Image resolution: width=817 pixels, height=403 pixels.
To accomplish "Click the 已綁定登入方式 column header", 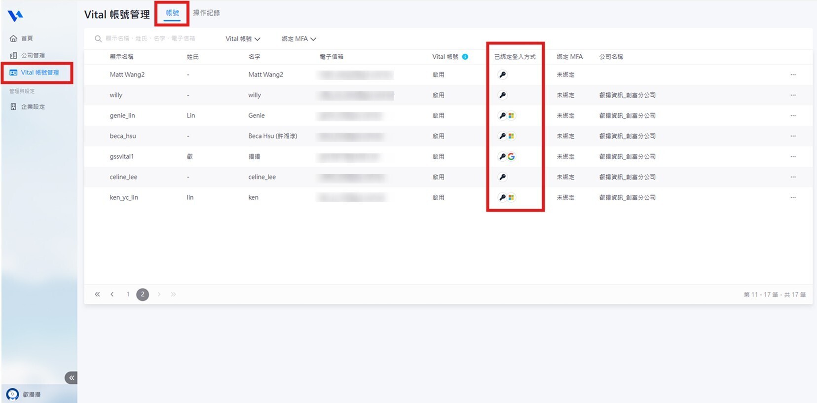I will [x=515, y=57].
